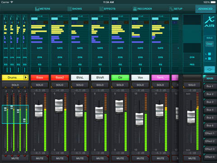Screen dimensions: 217x163
Task: Click the Bass channel fader
Action: [x=38, y=110]
